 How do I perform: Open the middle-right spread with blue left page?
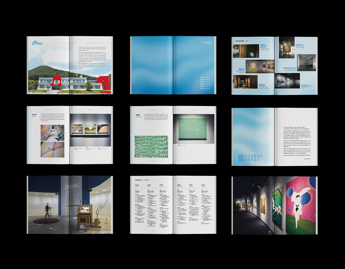(274, 137)
